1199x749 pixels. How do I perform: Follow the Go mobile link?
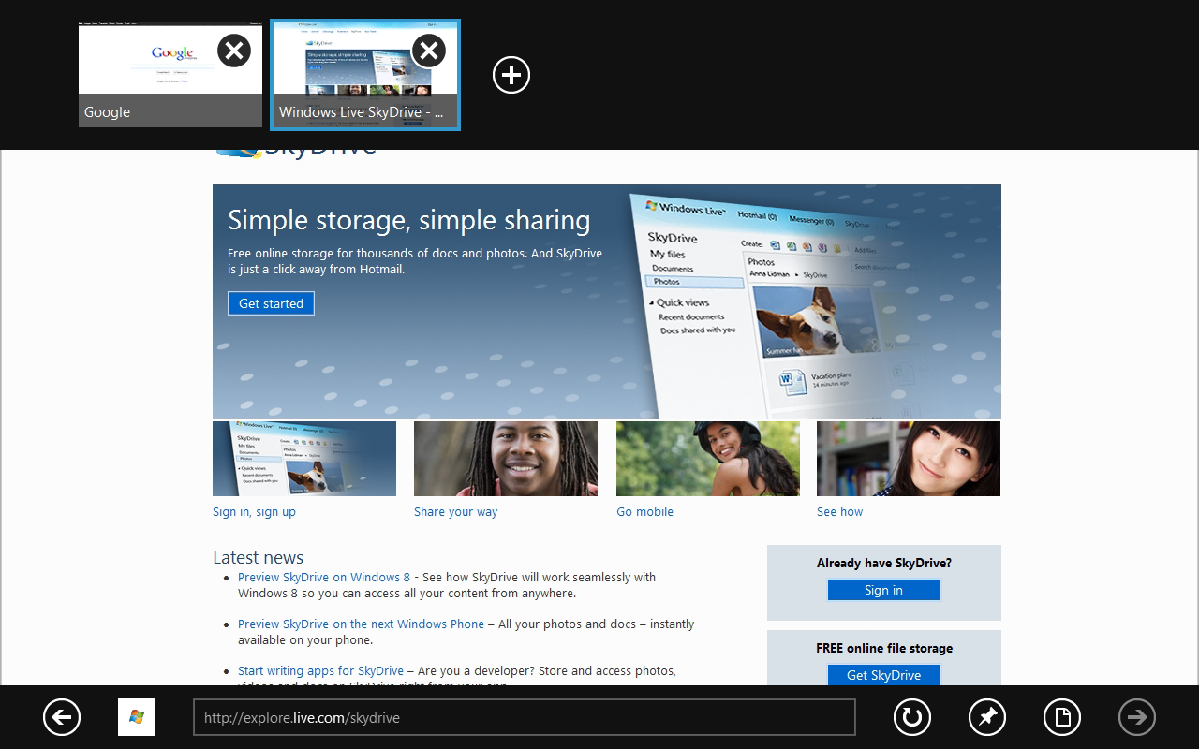tap(644, 511)
